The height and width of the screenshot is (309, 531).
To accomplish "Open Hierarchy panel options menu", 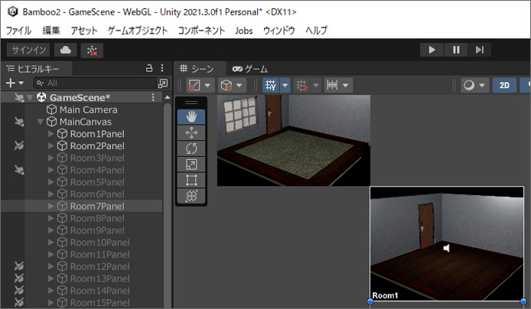I will point(162,68).
